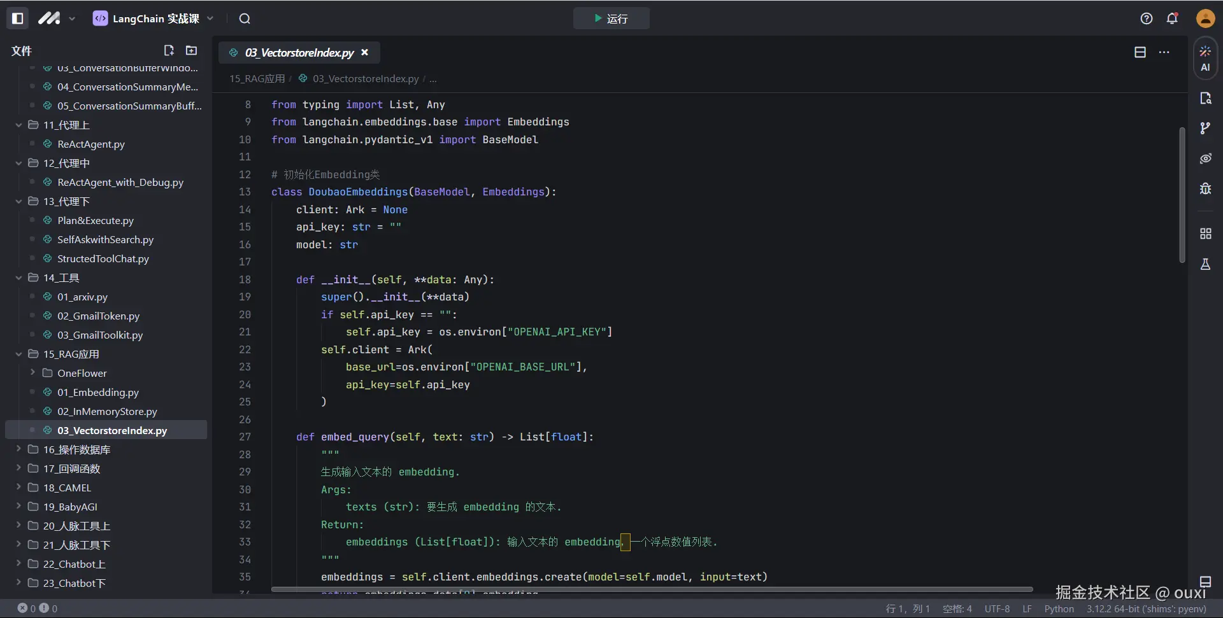The width and height of the screenshot is (1223, 618).
Task: Create a new folder in explorer
Action: [x=191, y=50]
